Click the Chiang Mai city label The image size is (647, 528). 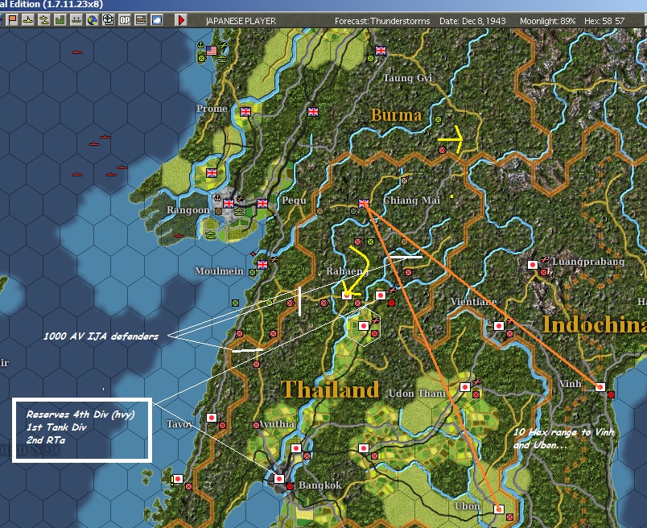(x=411, y=200)
